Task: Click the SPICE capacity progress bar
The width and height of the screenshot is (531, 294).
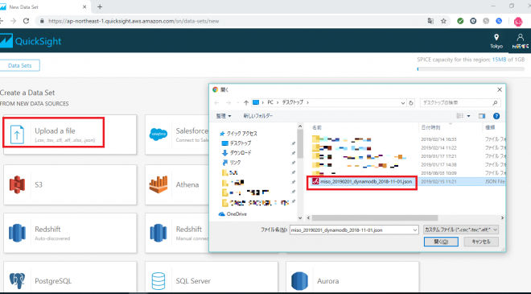Action: 471,68
